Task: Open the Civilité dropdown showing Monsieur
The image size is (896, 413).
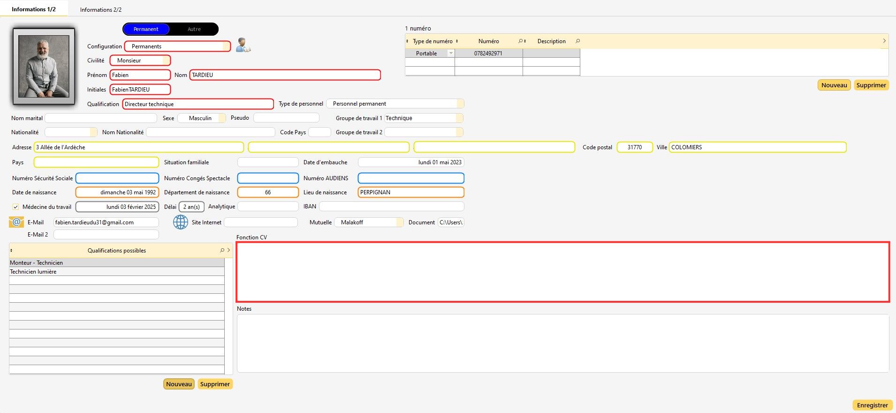Action: 166,61
